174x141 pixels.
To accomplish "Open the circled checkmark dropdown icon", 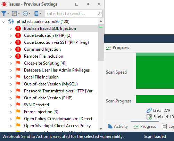I will pos(27,14).
